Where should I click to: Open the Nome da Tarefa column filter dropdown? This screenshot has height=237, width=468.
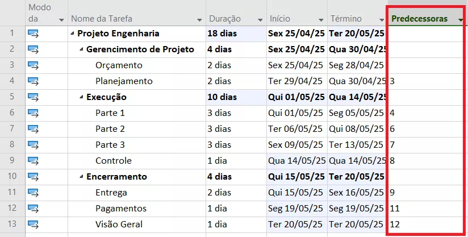pyautogui.click(x=199, y=20)
